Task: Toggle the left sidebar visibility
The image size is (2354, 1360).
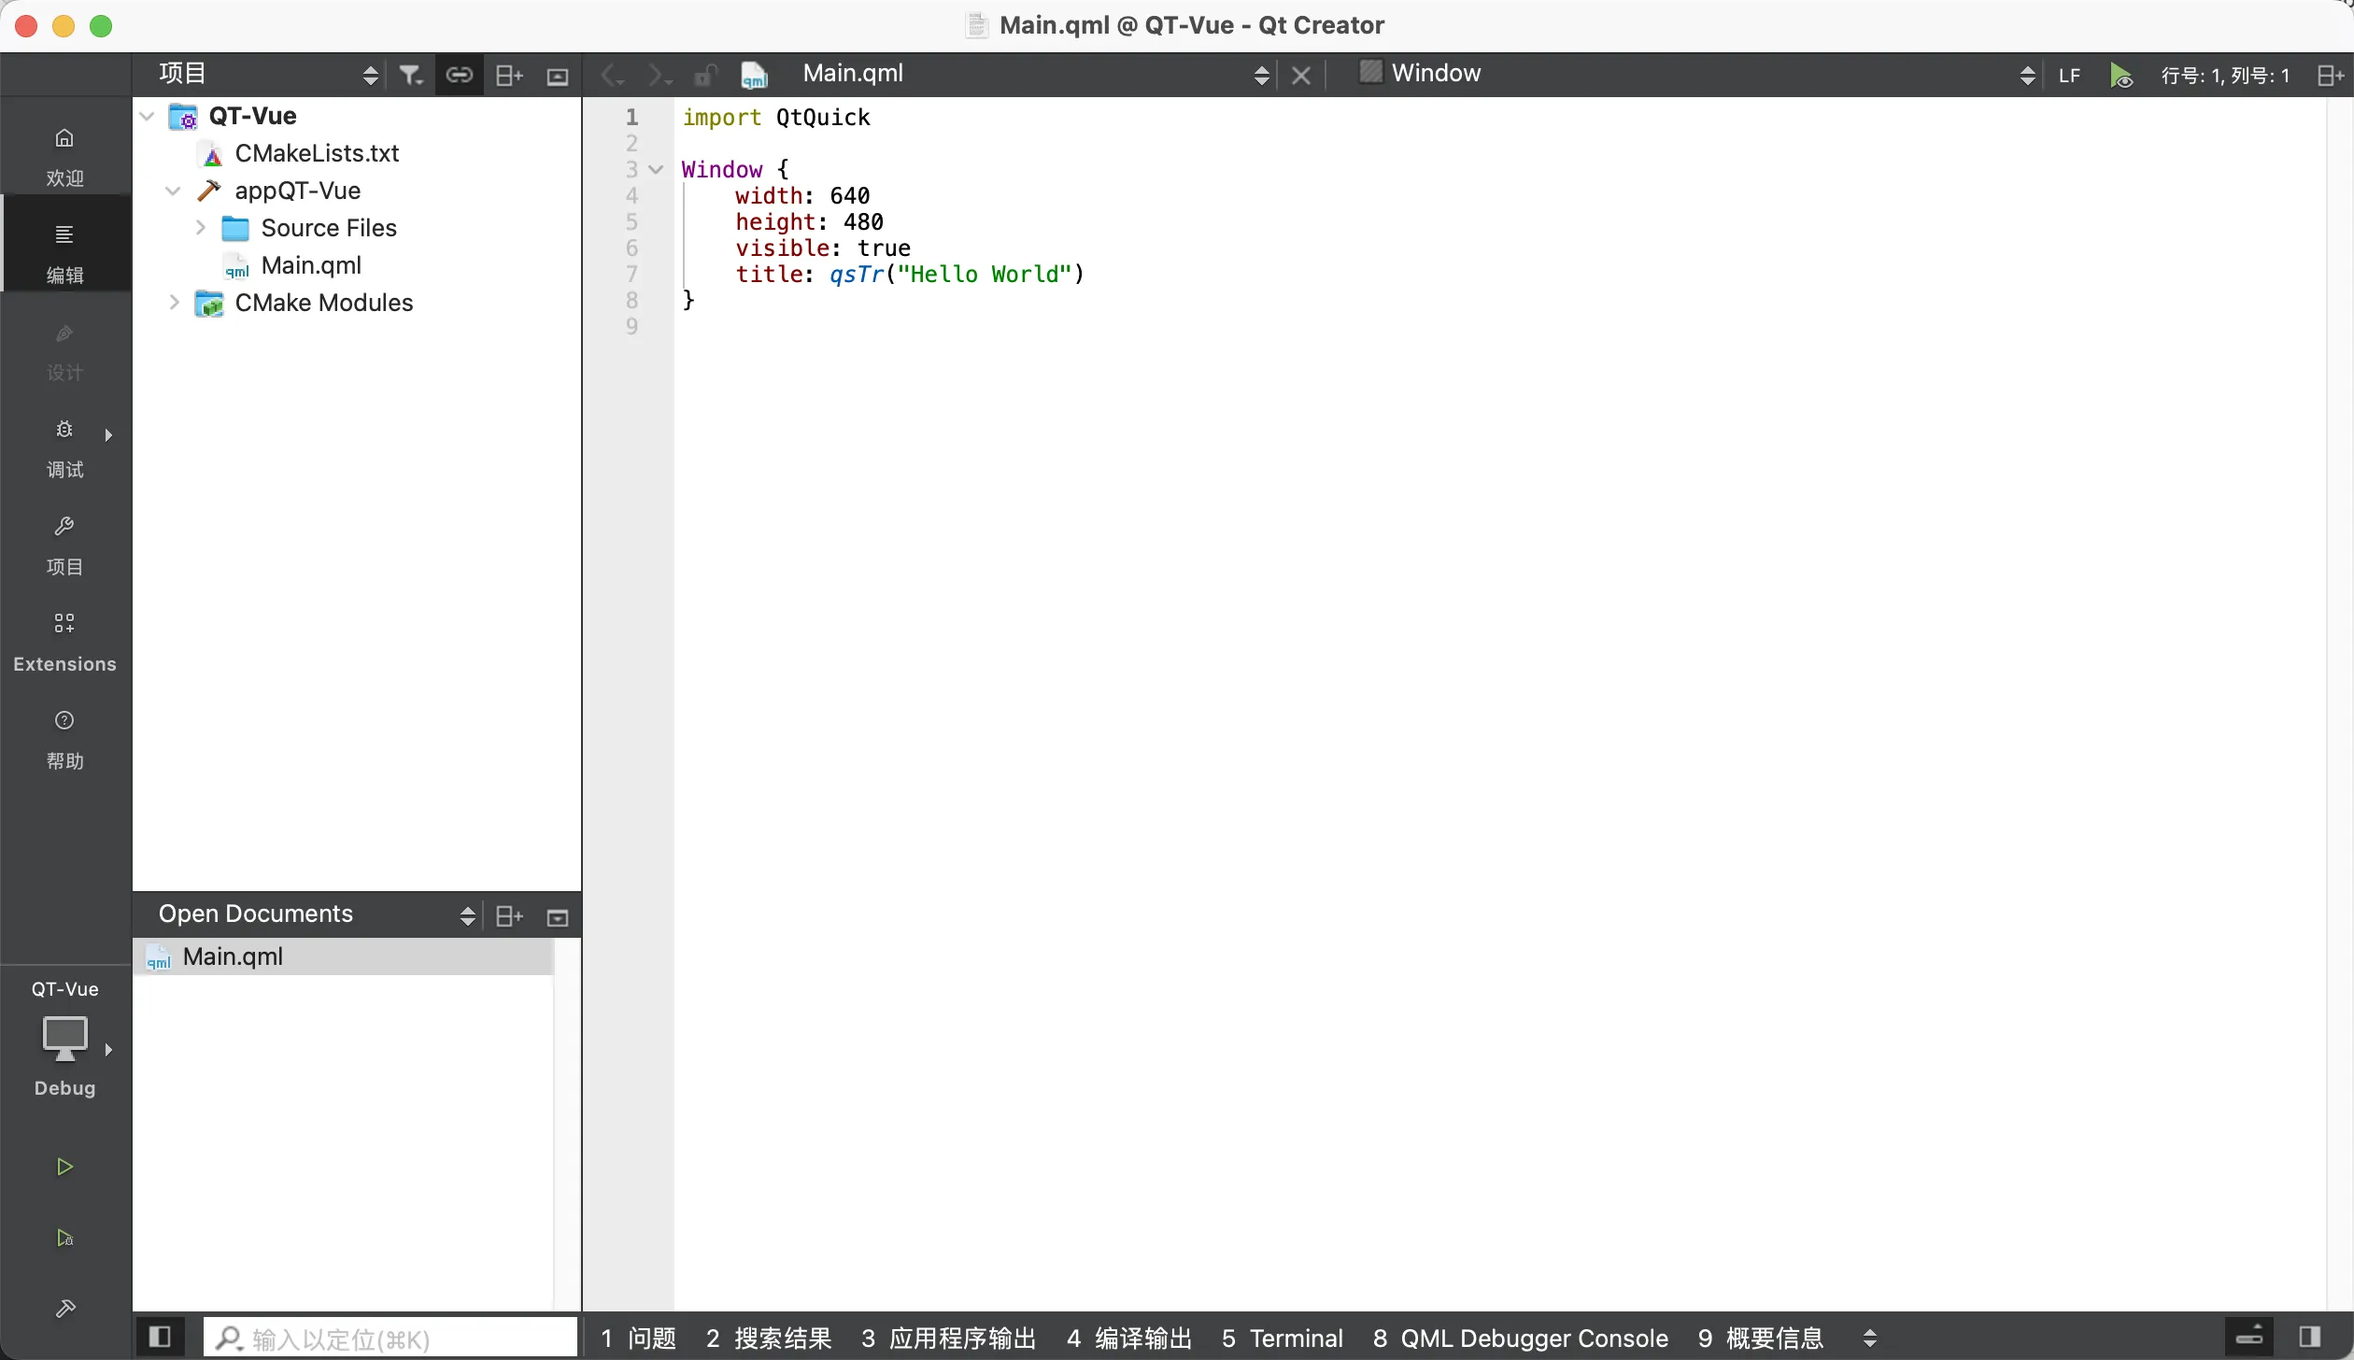Action: [x=160, y=1337]
